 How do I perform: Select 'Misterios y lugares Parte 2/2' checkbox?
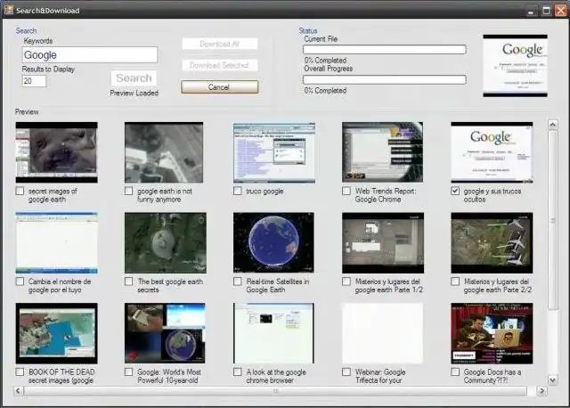(x=455, y=282)
